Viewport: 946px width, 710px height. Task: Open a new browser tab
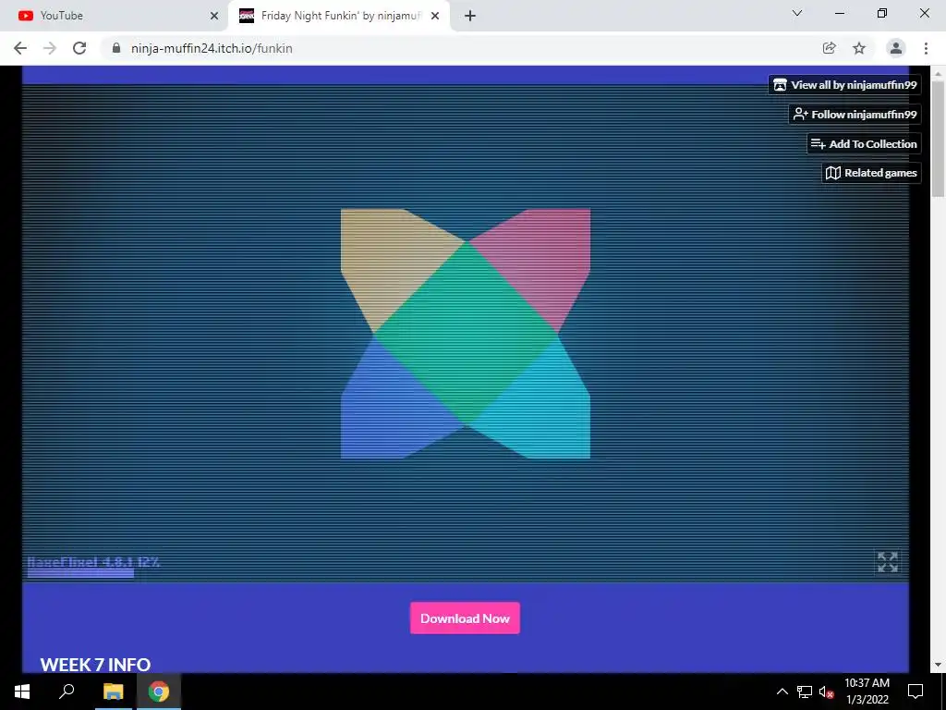pos(470,17)
